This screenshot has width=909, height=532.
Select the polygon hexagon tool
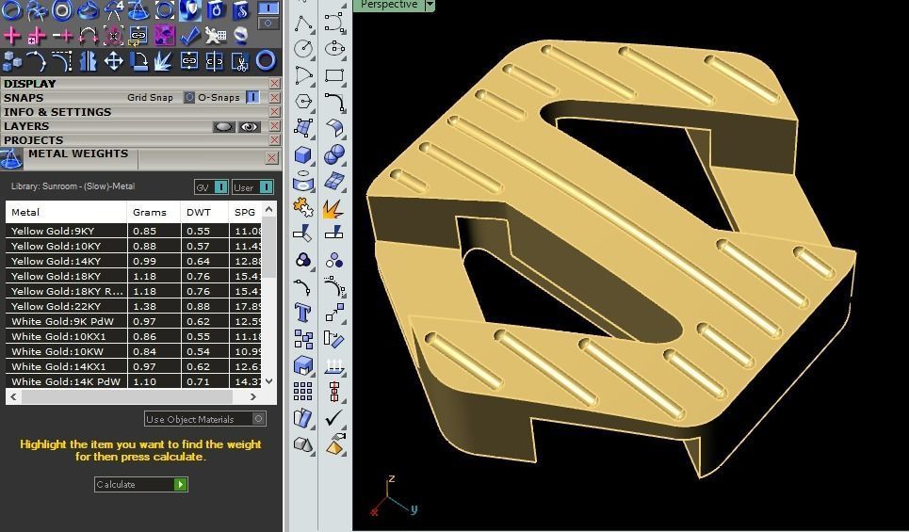point(303,102)
